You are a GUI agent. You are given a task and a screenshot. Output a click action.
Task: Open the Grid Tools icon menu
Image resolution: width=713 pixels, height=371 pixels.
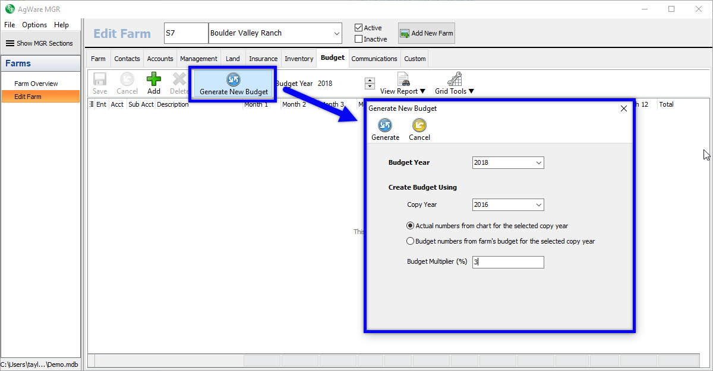coord(454,79)
